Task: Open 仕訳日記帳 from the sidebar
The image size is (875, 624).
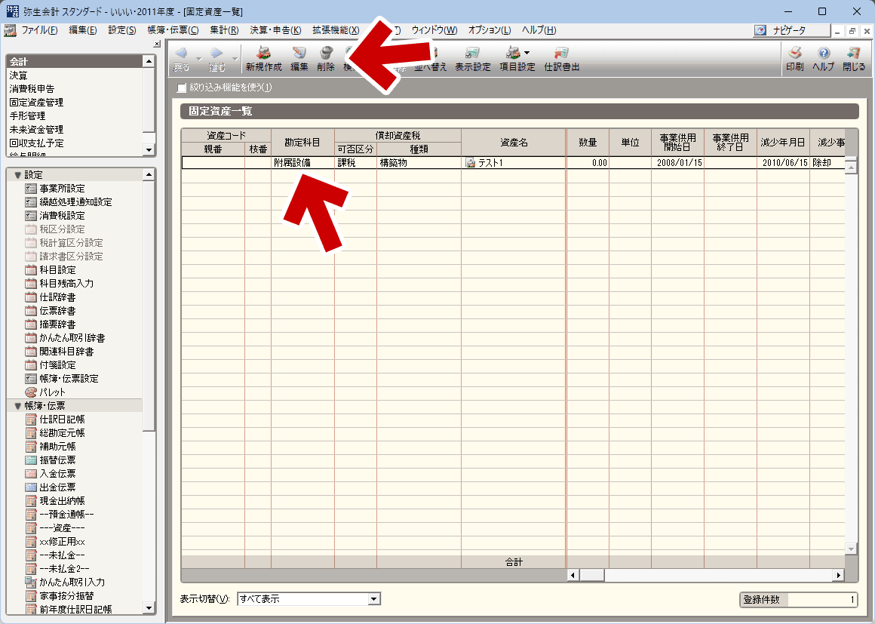Action: tap(62, 420)
